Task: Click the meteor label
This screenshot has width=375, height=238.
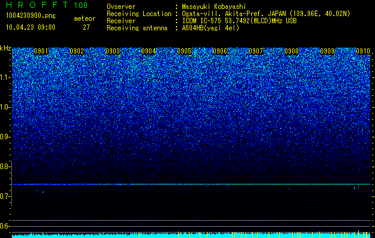Action: point(85,18)
